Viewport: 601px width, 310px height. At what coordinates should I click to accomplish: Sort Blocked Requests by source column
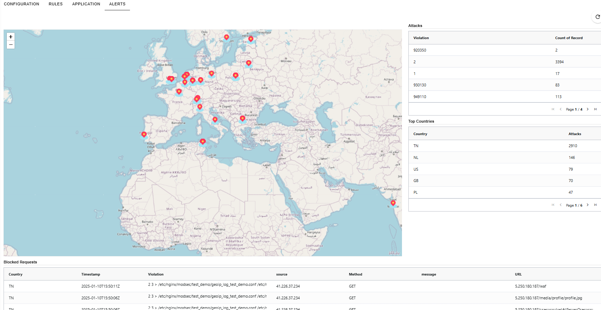click(282, 274)
